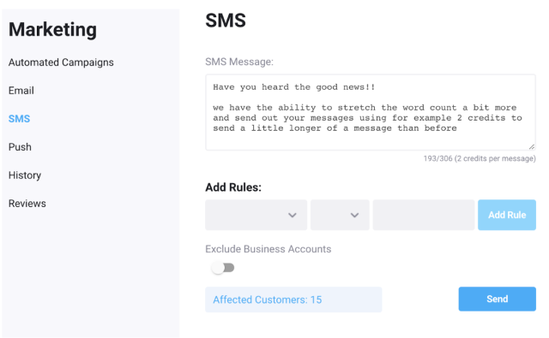Expand the first rule field dropdown

[x=256, y=215]
